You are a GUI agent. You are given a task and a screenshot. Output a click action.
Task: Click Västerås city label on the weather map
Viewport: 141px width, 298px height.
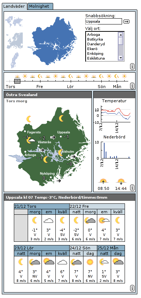[44, 142]
